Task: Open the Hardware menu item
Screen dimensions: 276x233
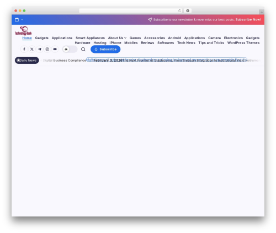Action: [82, 43]
